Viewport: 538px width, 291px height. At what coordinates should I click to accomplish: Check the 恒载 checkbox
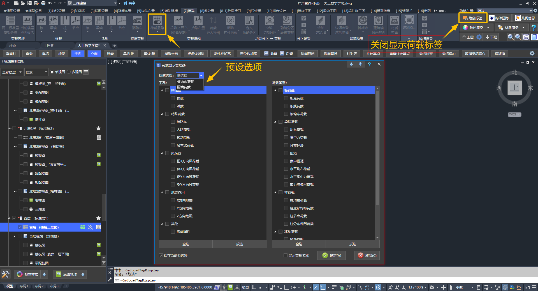tap(173, 98)
